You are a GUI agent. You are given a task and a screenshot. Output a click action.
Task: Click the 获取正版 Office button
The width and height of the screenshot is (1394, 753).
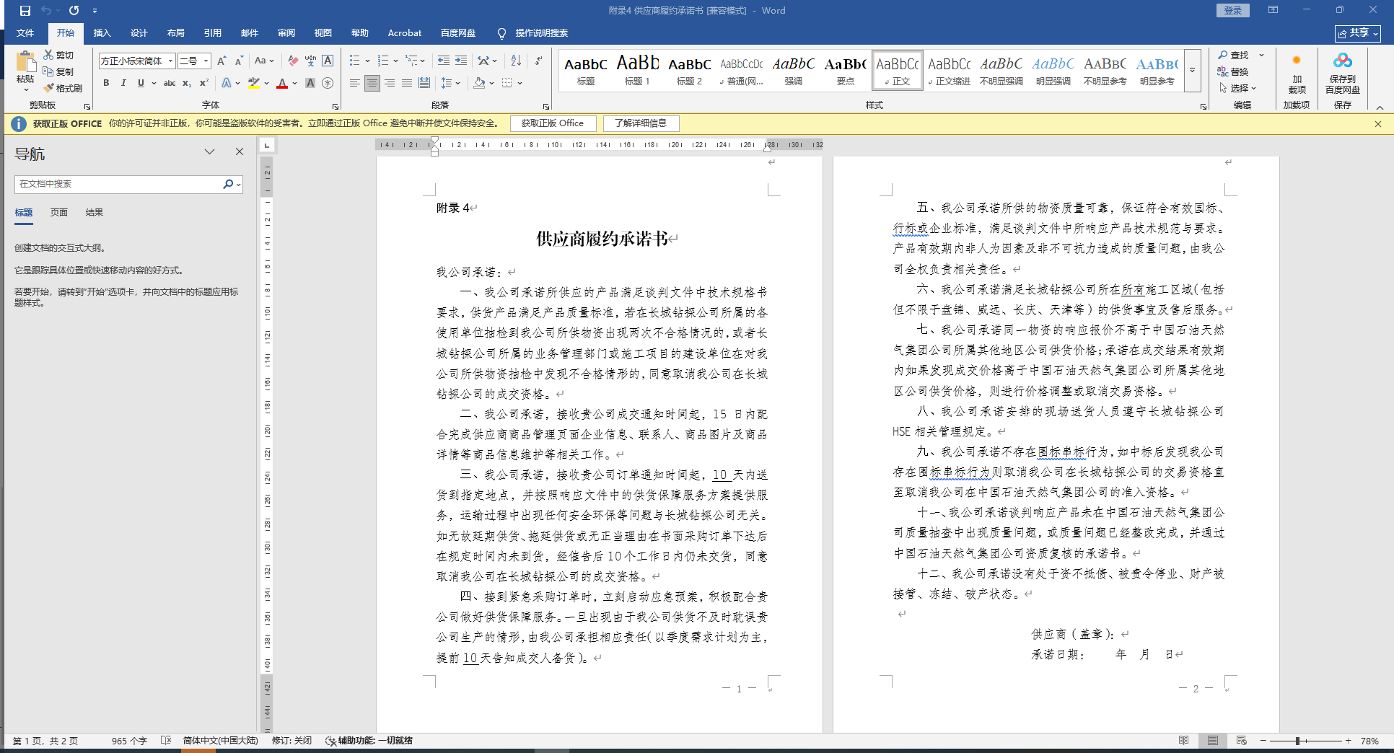click(553, 123)
